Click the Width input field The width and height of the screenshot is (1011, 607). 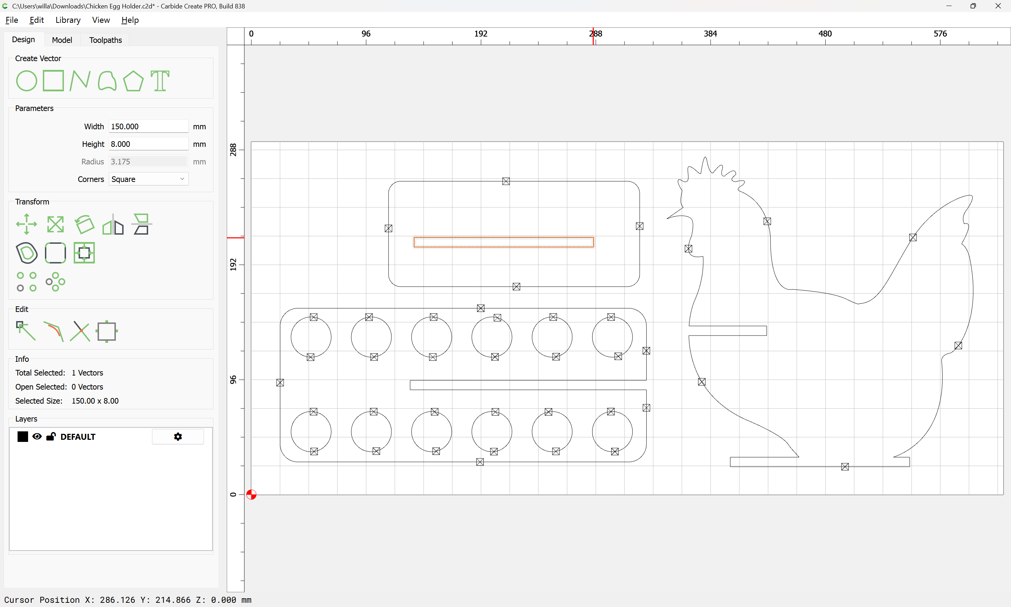[148, 126]
